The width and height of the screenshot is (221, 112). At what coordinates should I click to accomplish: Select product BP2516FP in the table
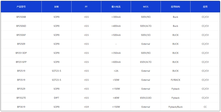coord(21,62)
